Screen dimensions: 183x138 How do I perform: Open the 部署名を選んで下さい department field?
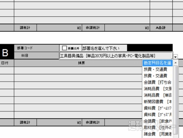(104, 48)
